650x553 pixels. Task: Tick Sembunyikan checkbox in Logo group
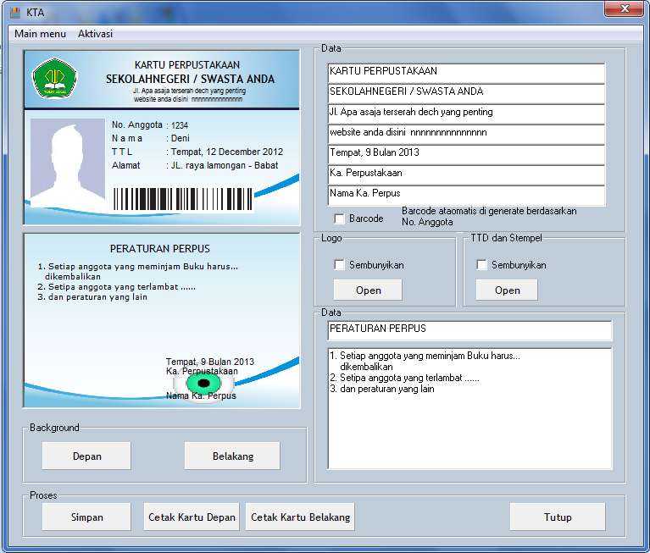click(339, 265)
